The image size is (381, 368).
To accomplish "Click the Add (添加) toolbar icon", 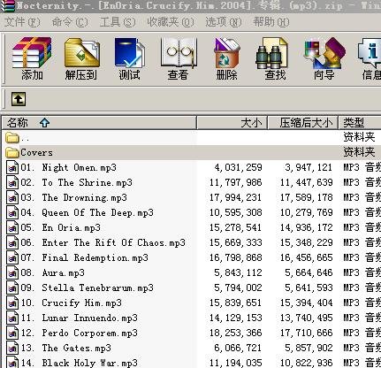I will (32, 58).
